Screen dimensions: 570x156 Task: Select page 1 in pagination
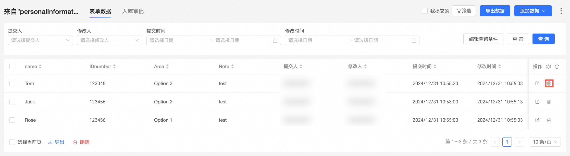pyautogui.click(x=507, y=142)
